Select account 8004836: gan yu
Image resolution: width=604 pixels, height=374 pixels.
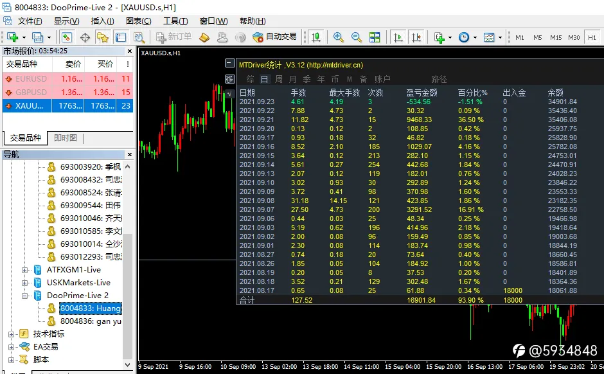coord(91,321)
